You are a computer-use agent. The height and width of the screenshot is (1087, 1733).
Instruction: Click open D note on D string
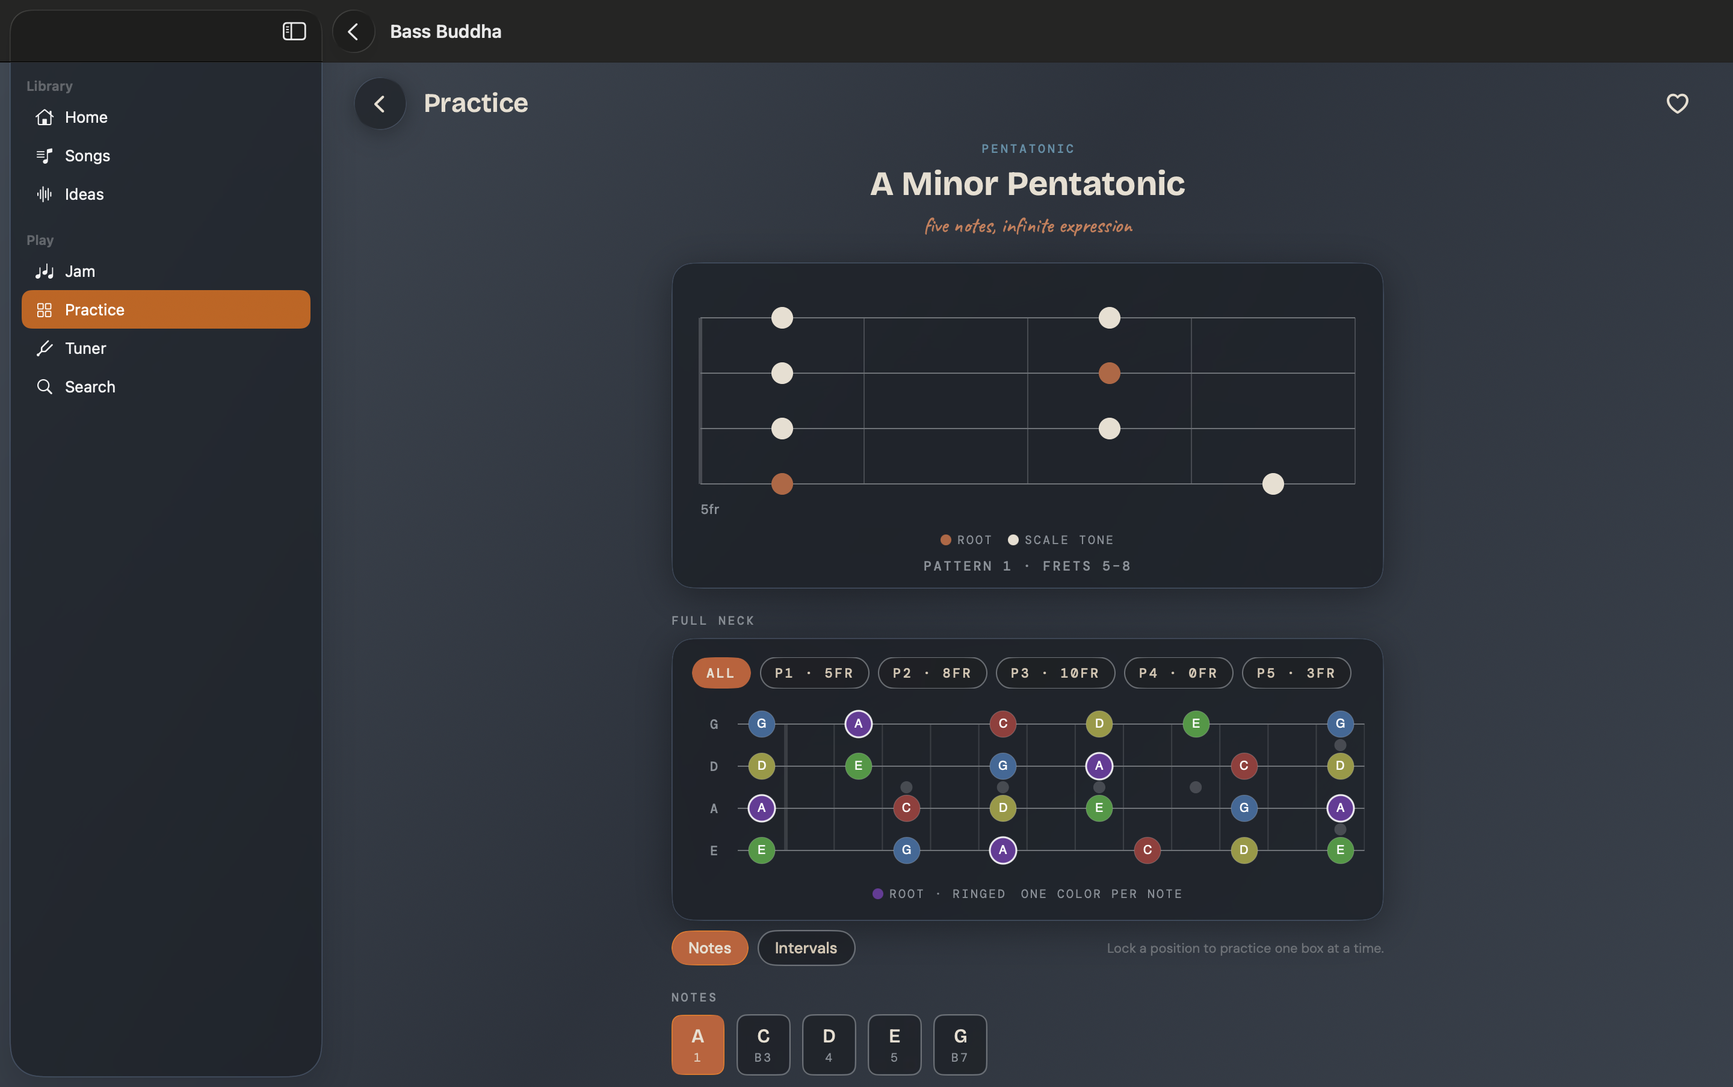coord(761,766)
